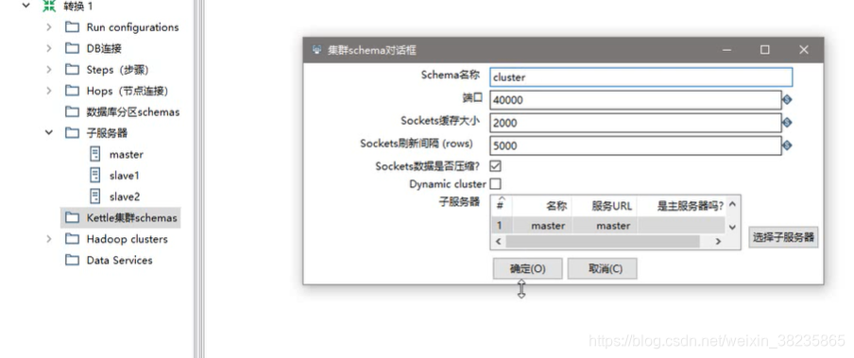The height and width of the screenshot is (358, 854).
Task: Click the Schema名称 field containing cluster
Action: click(641, 77)
